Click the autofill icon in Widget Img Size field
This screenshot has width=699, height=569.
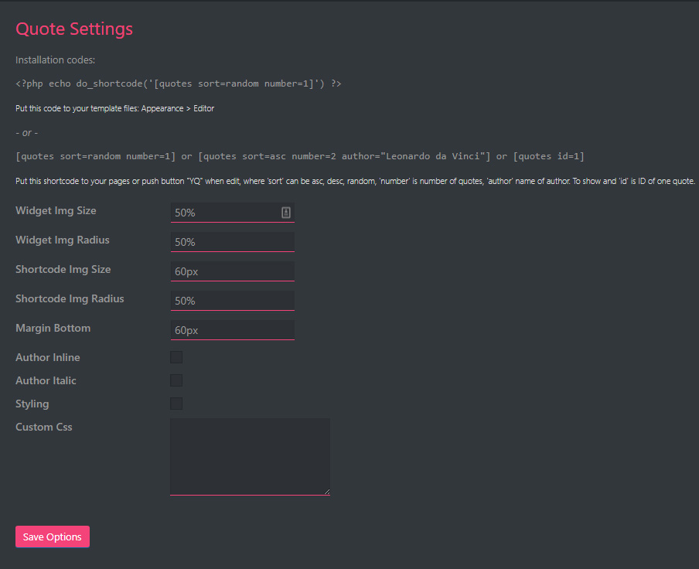285,213
